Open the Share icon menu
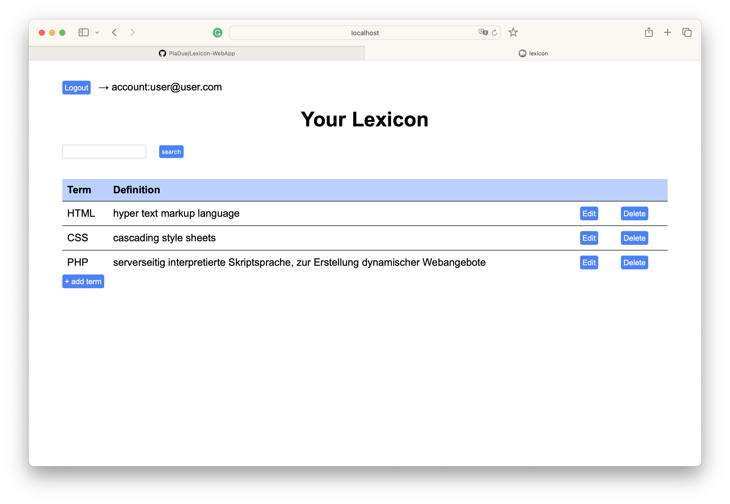Screen dimensions: 730x504 point(649,32)
